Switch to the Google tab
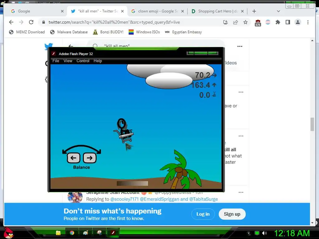 (37, 11)
